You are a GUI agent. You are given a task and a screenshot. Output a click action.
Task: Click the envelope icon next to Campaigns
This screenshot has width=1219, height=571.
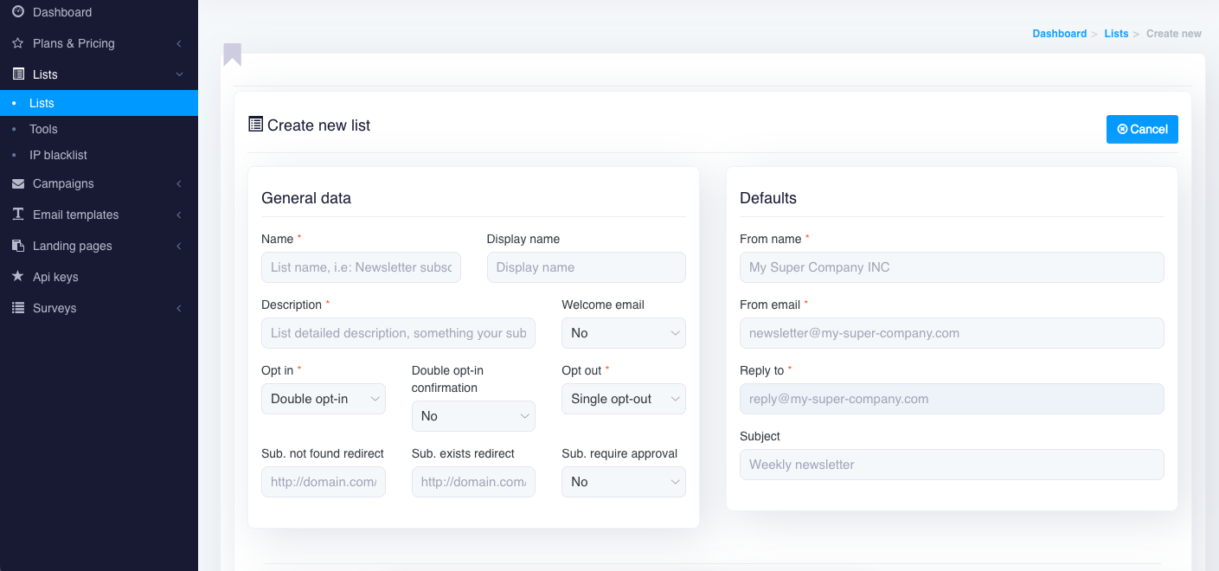click(x=18, y=183)
